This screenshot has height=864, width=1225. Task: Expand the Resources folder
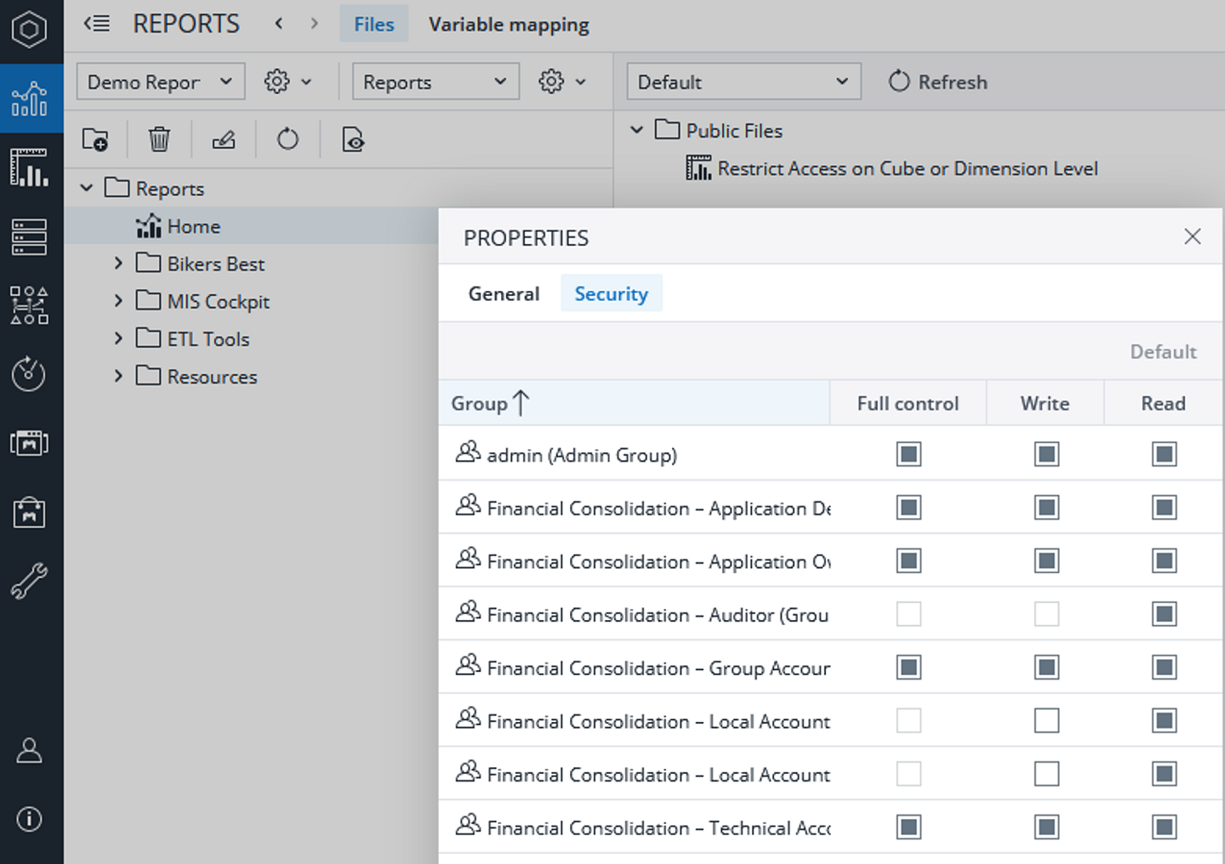click(118, 376)
